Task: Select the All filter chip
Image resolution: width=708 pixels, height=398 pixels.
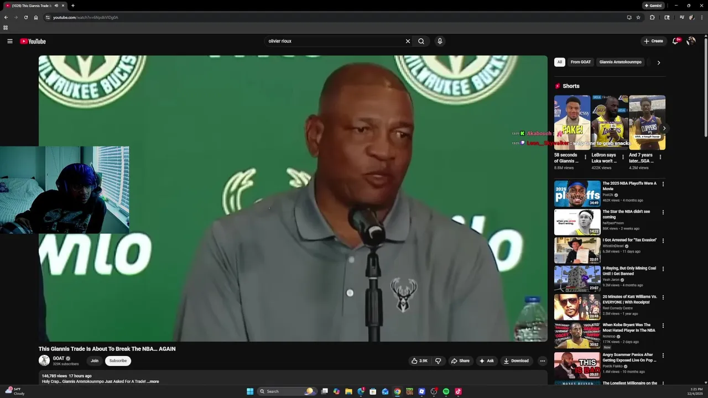Action: pyautogui.click(x=560, y=62)
